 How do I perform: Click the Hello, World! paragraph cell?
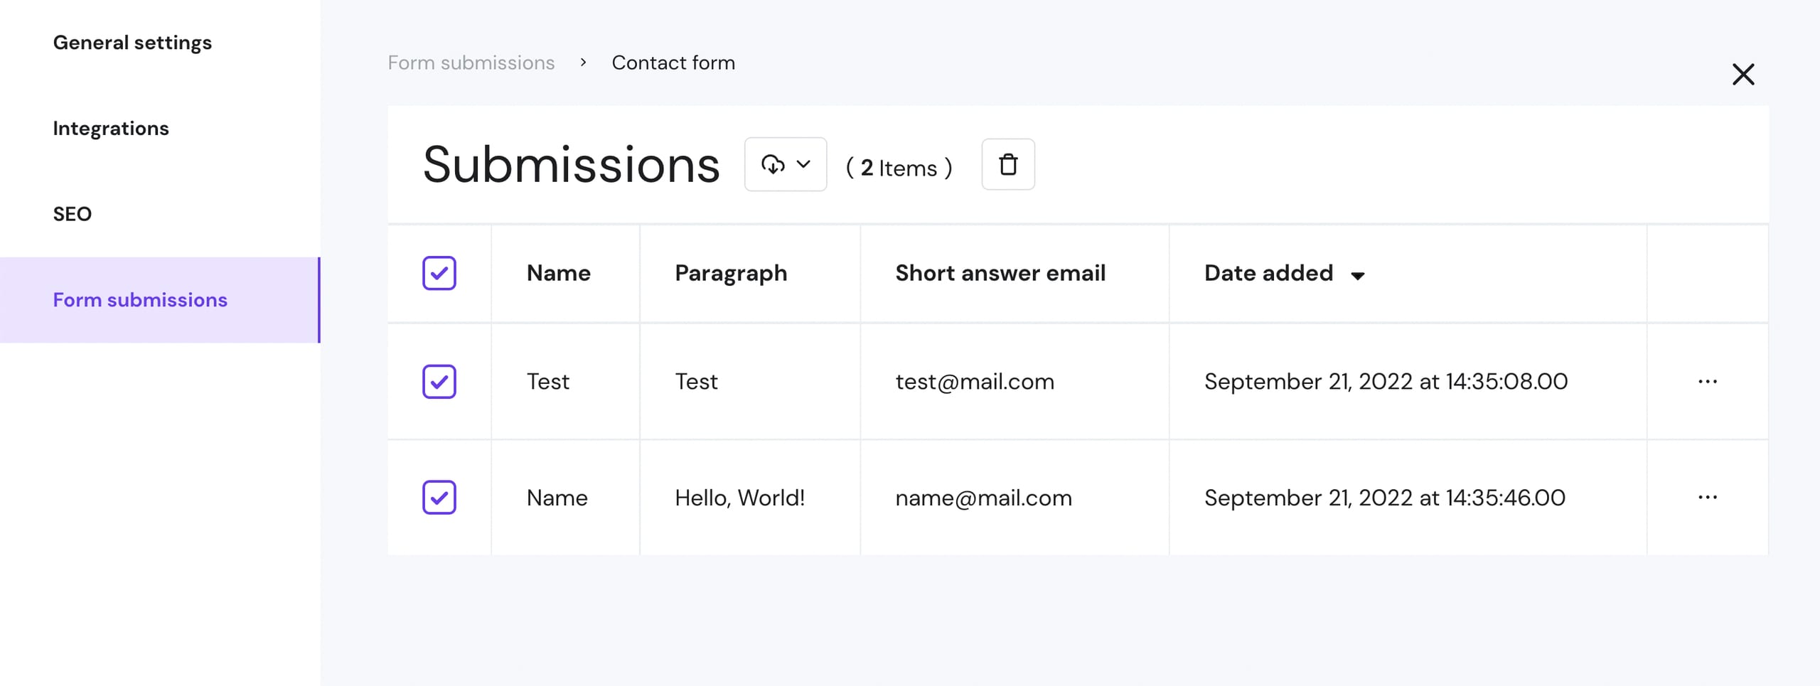pos(739,498)
